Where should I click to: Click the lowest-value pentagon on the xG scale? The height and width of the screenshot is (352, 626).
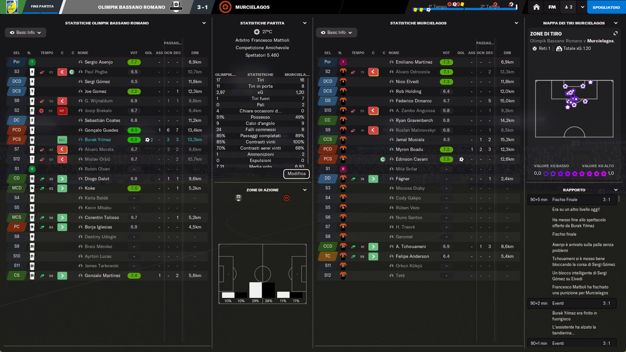coord(546,174)
